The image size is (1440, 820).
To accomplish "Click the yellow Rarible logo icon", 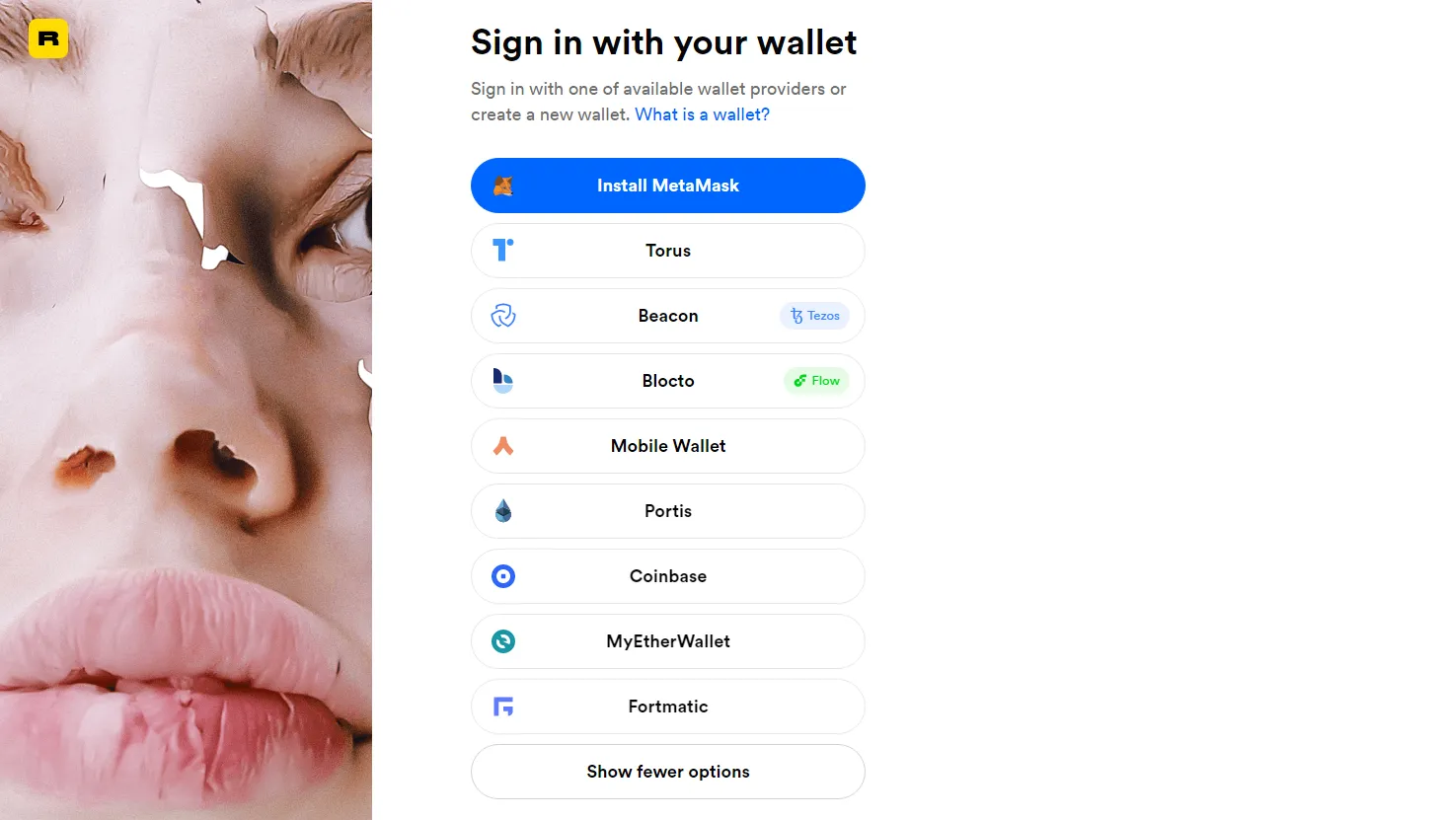I will point(48,38).
